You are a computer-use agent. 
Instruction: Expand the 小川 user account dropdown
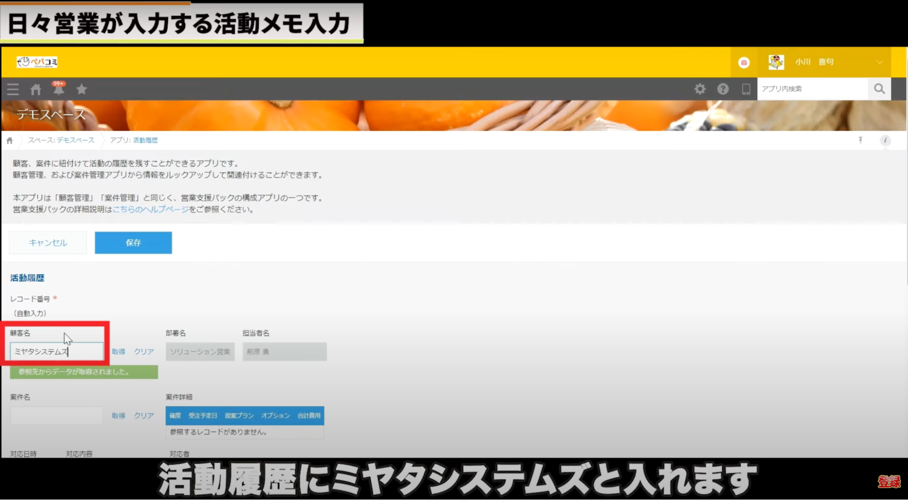(x=879, y=62)
